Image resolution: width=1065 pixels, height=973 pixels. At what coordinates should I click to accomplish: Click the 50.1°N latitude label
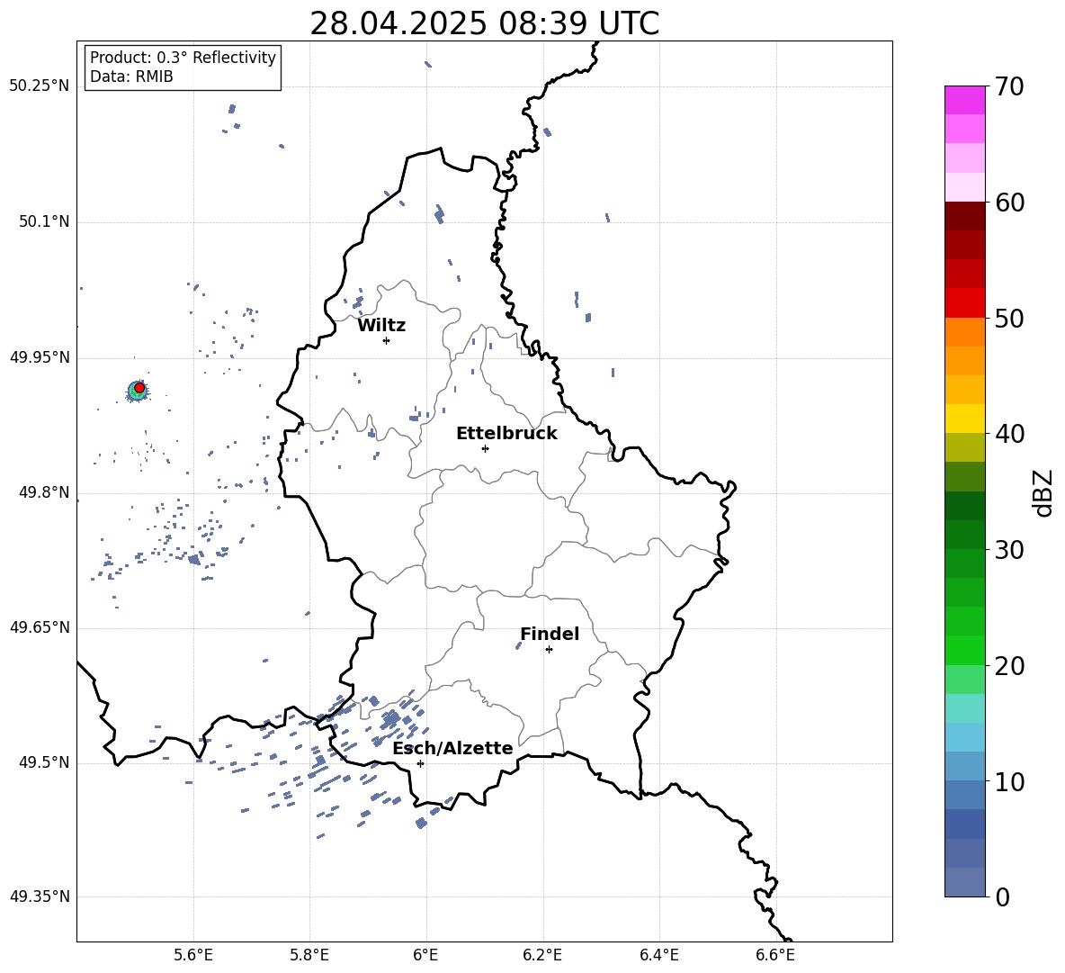coord(44,222)
